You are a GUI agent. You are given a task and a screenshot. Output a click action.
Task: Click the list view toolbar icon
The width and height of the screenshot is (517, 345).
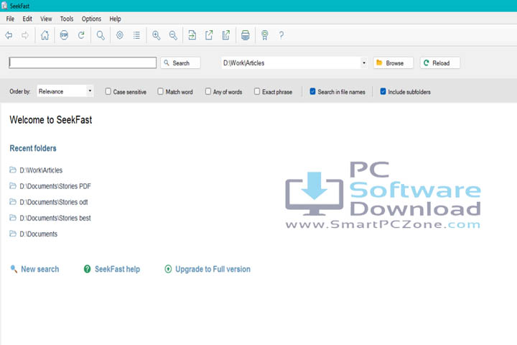(x=136, y=35)
